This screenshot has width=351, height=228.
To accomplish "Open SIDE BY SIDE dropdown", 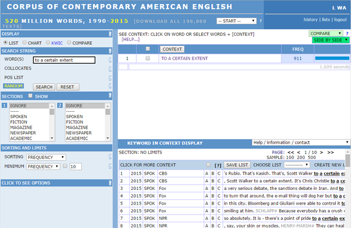I will [x=331, y=40].
